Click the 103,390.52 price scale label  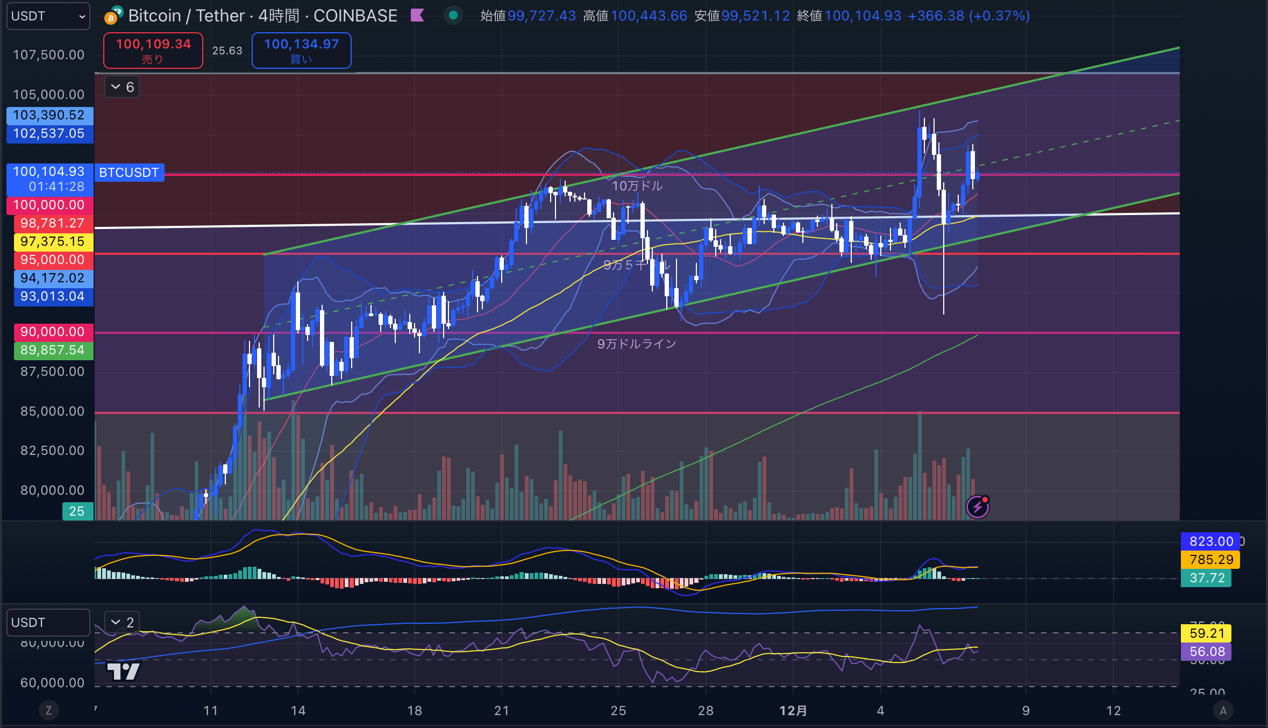pyautogui.click(x=49, y=115)
